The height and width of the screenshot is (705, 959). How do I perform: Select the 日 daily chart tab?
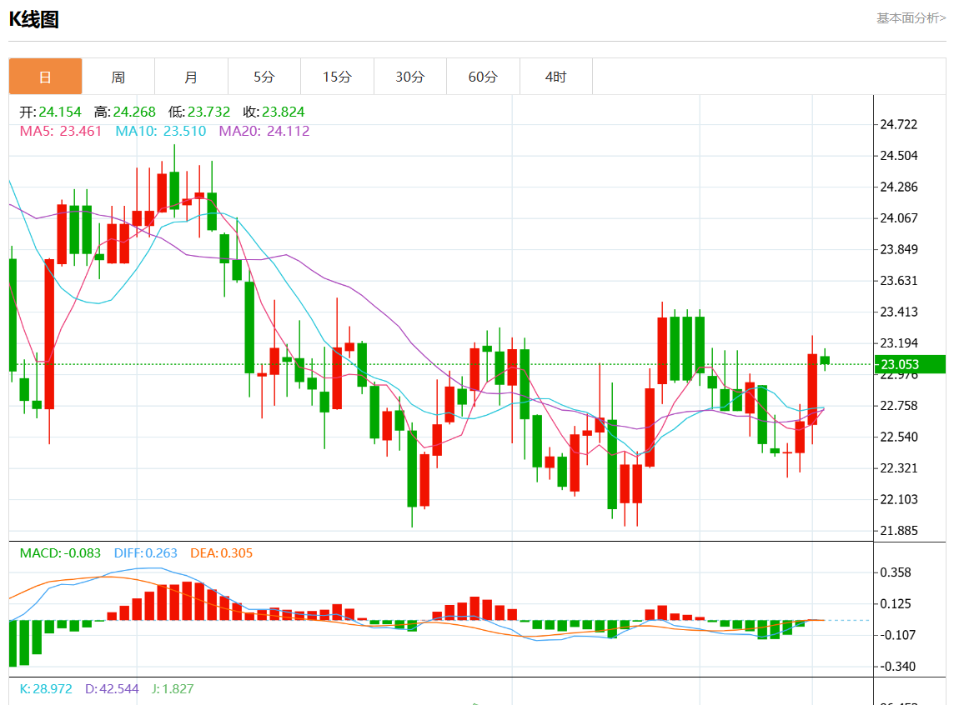45,77
